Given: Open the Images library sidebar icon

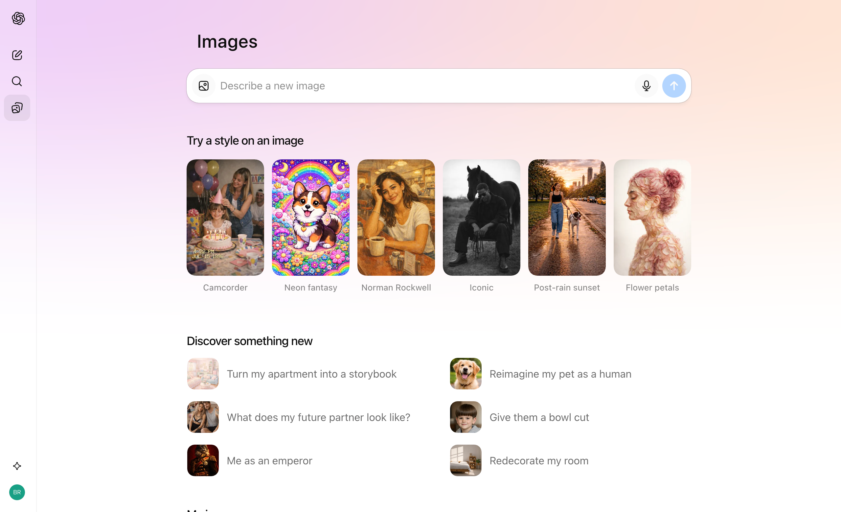Looking at the screenshot, I should 17,108.
